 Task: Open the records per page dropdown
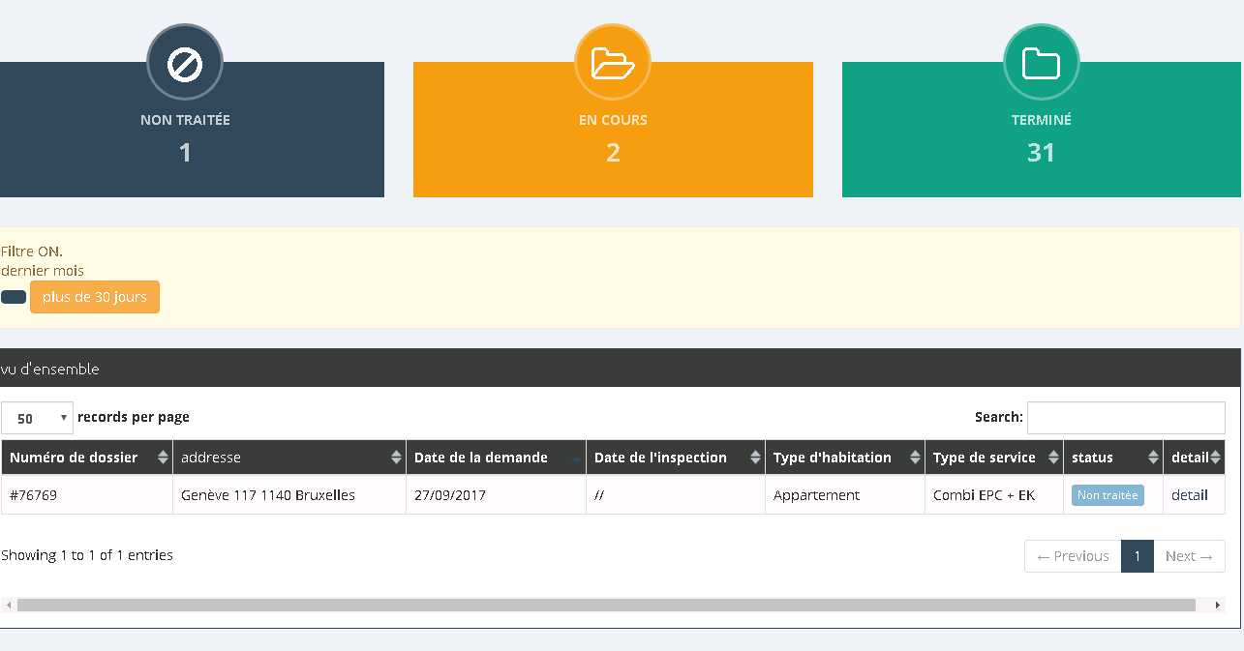pyautogui.click(x=37, y=418)
